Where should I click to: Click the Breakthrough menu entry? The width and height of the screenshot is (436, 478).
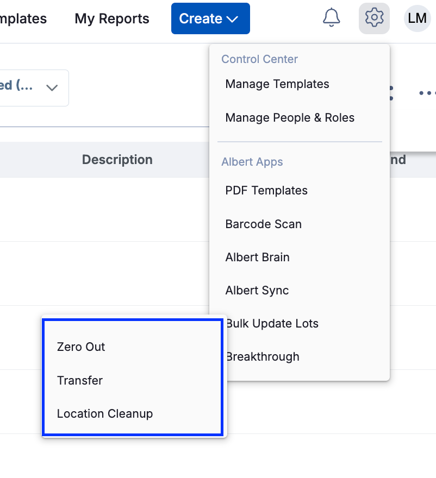pos(263,357)
